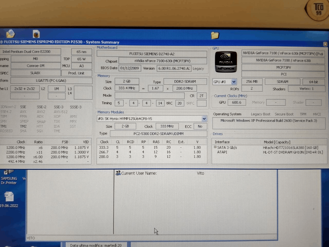Click the 65 nm process field
Image resolution: width=329 pixels, height=247 pixels.
point(81,52)
